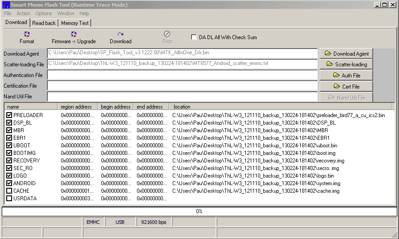
Task: Click the USB status bar entry
Action: click(120, 222)
